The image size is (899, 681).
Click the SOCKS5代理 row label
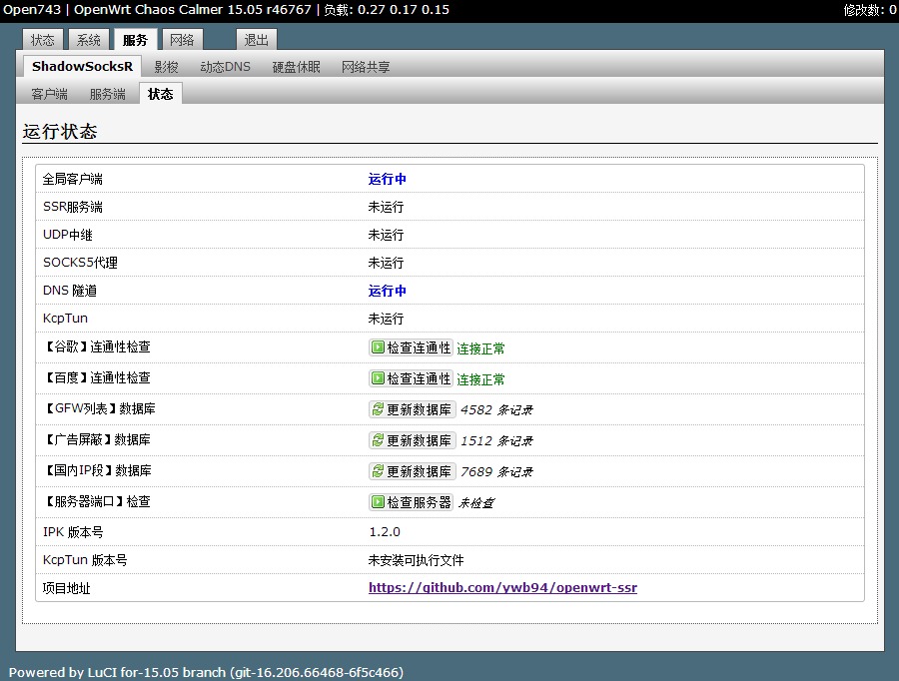click(80, 263)
